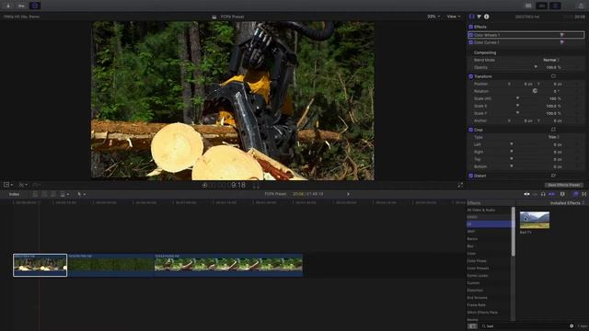Viewport: 589px width, 331px height.
Task: Select the Glitch Effects Pack category
Action: click(482, 313)
